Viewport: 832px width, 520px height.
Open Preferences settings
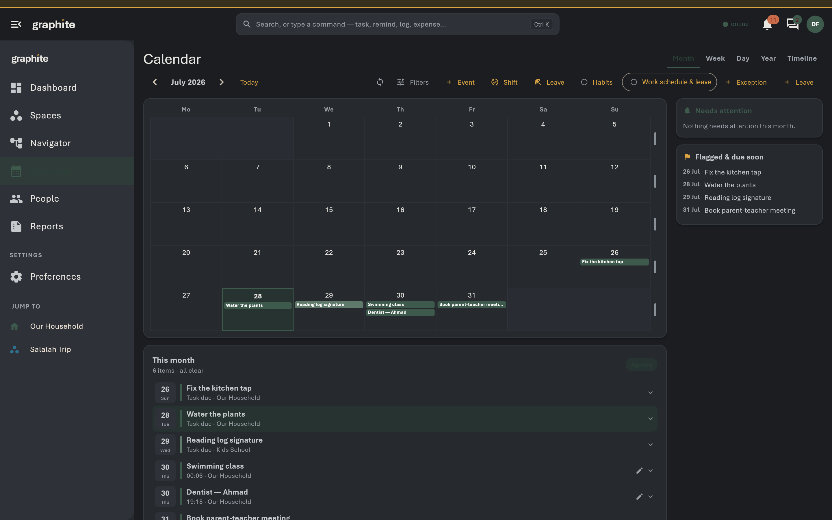pos(67,277)
